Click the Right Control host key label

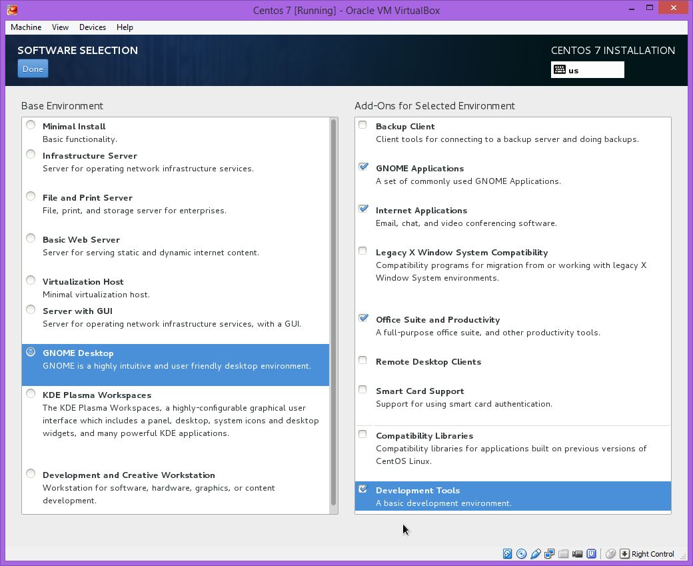(x=653, y=554)
